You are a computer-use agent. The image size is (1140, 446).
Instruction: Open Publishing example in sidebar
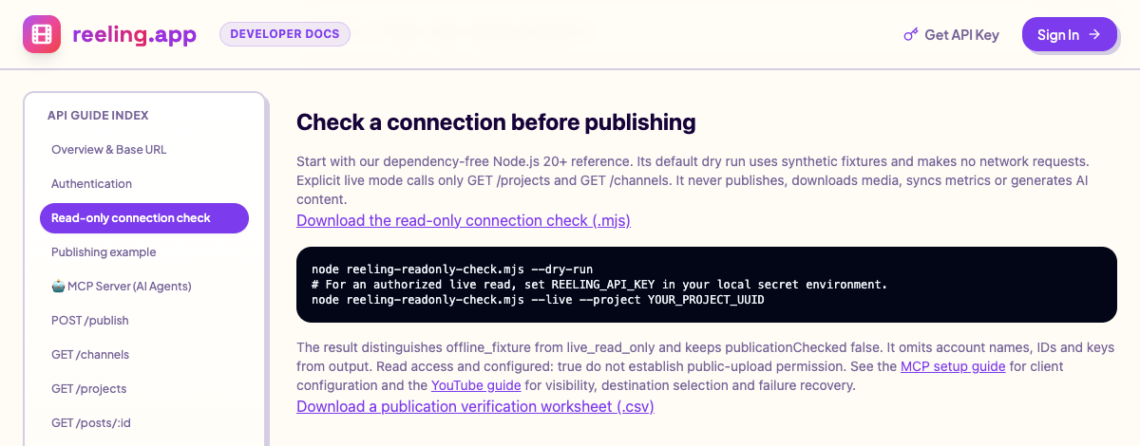(x=144, y=251)
